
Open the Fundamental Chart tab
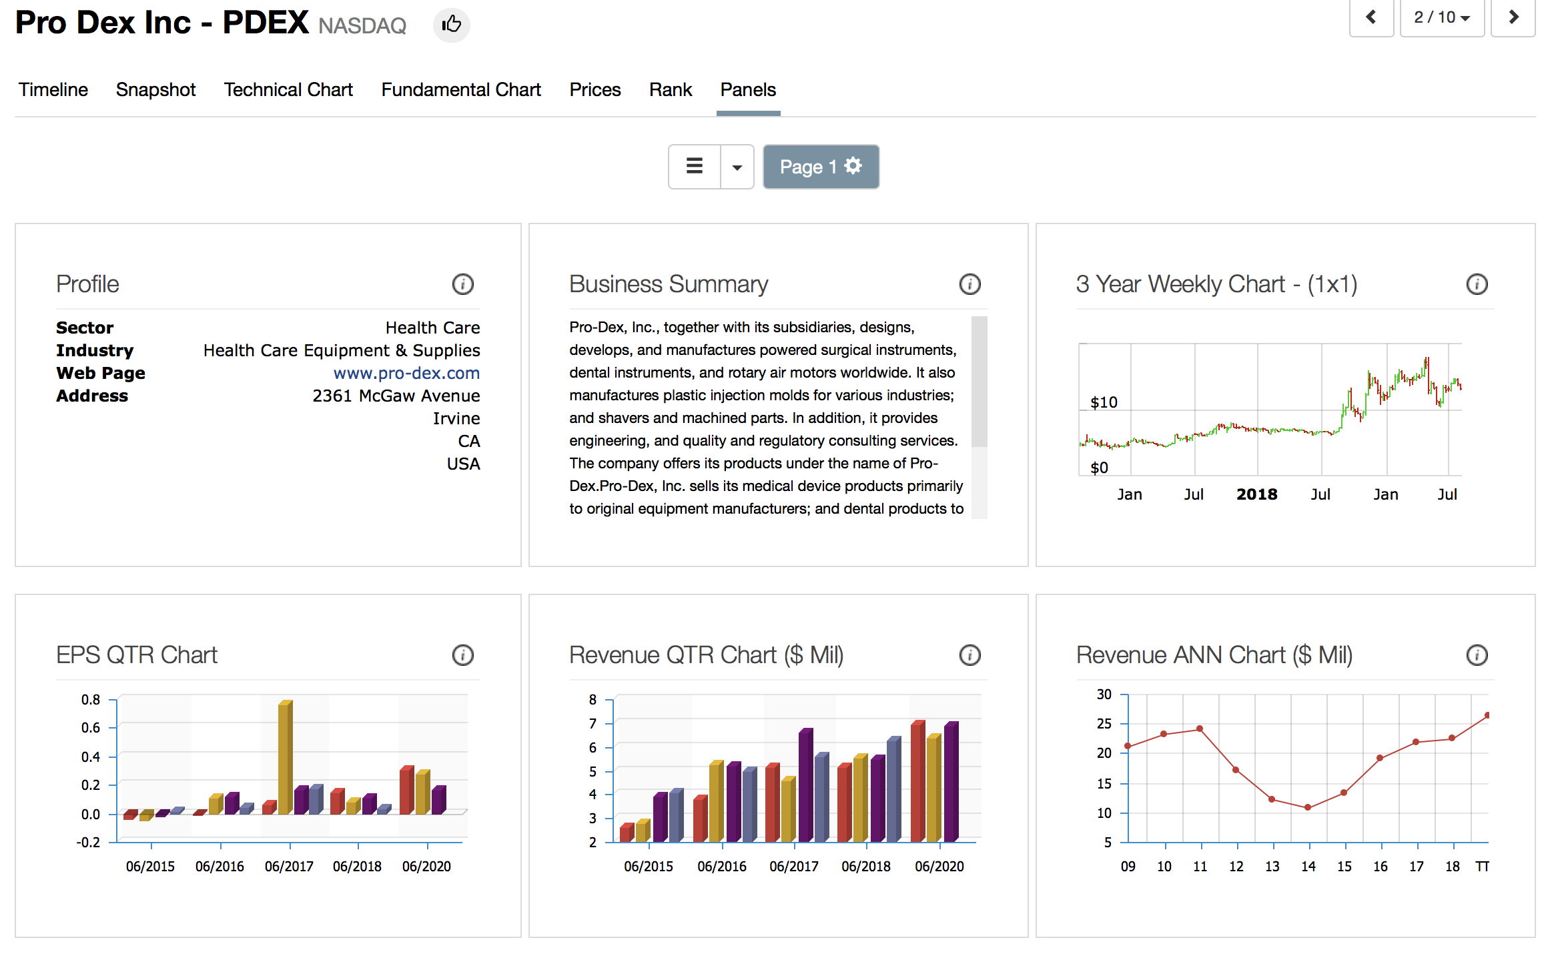(461, 89)
